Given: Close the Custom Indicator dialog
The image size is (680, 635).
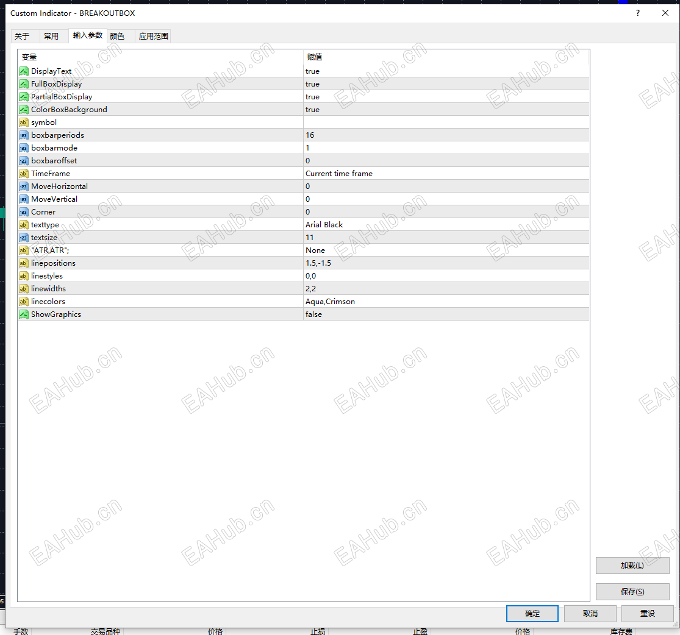Looking at the screenshot, I should pyautogui.click(x=665, y=13).
